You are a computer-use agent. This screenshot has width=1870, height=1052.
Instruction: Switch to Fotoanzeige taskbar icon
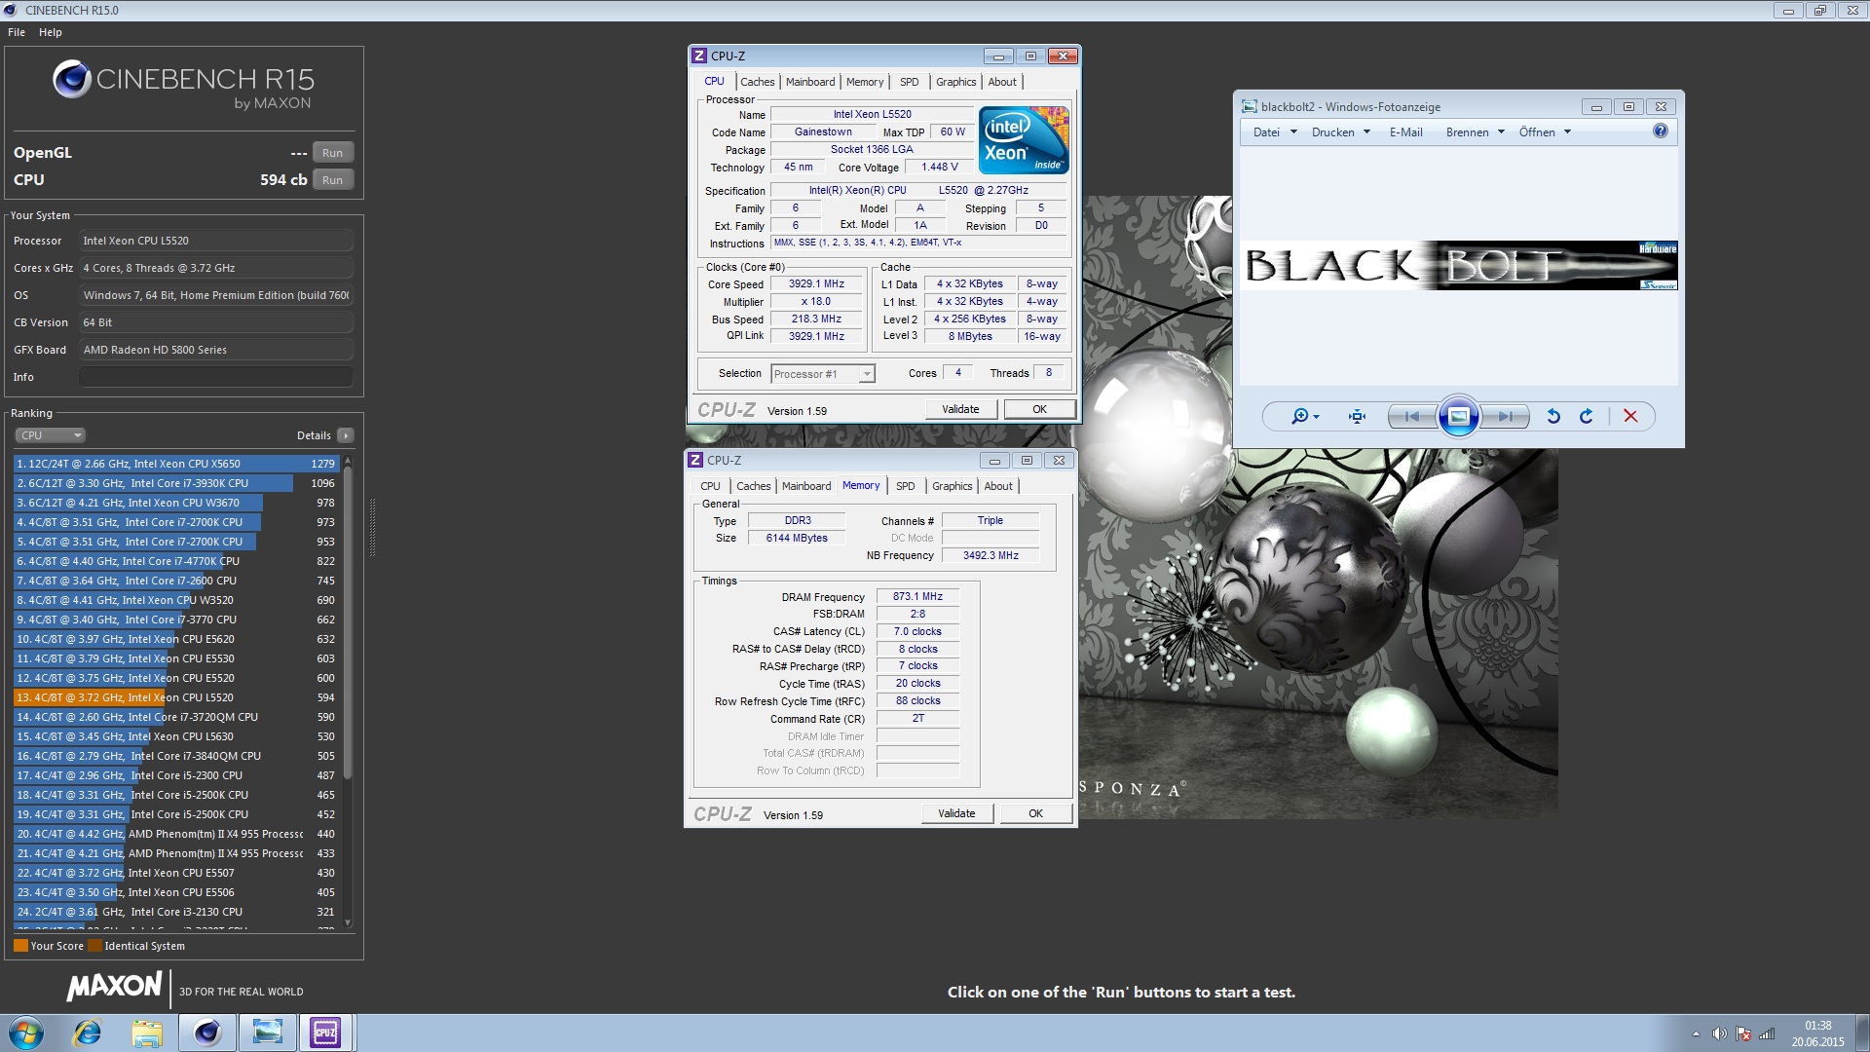point(267,1033)
